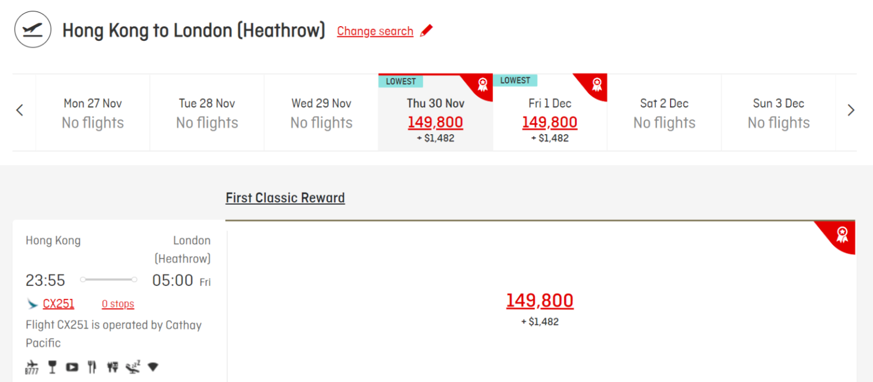
Task: Click the B777 aircraft type icon
Action: (31, 367)
